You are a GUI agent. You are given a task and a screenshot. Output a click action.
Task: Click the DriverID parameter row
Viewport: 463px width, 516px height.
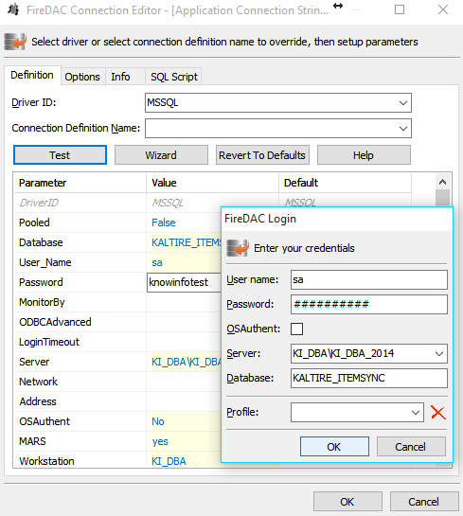(117, 203)
